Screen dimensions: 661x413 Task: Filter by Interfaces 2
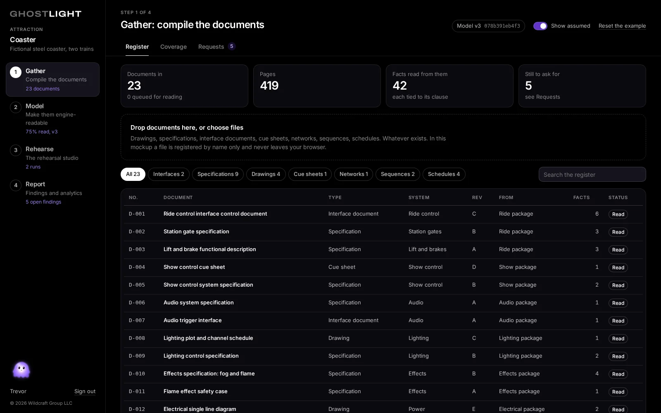tap(169, 174)
